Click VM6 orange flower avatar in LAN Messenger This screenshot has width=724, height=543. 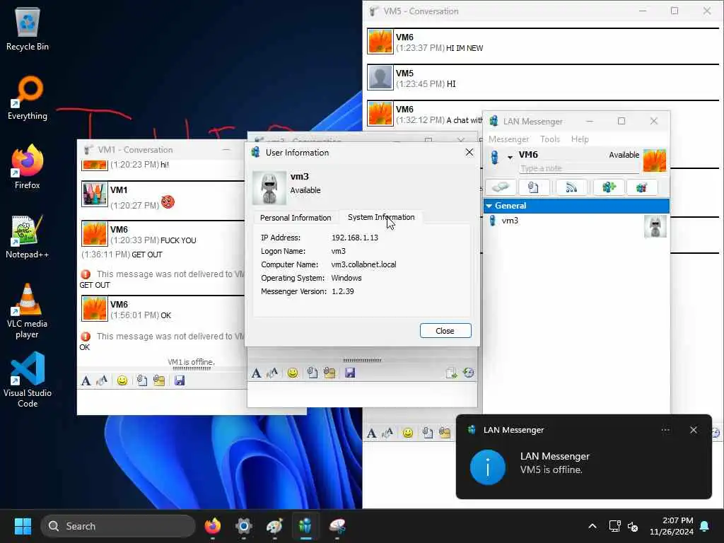pos(654,160)
